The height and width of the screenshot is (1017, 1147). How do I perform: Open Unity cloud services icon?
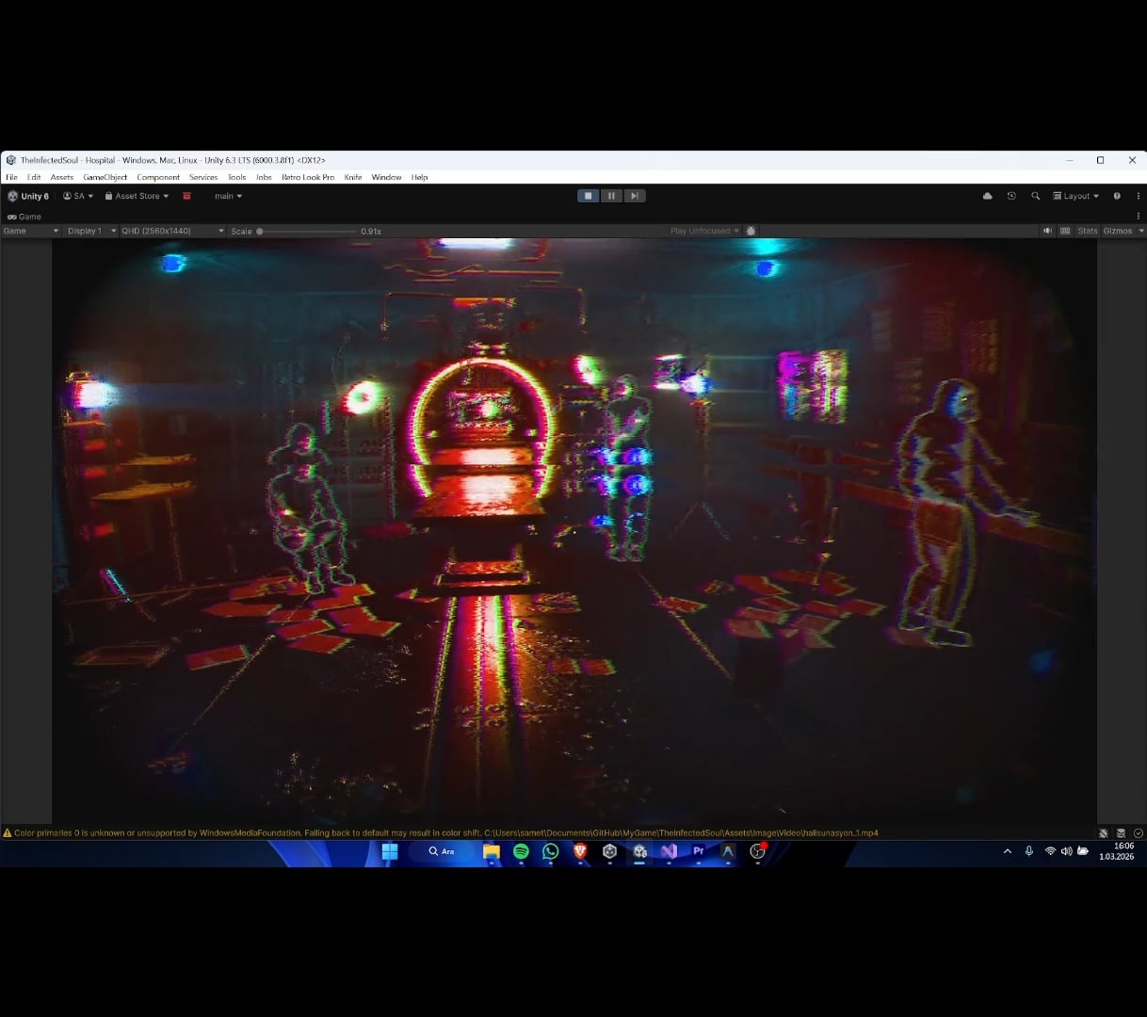pos(987,196)
